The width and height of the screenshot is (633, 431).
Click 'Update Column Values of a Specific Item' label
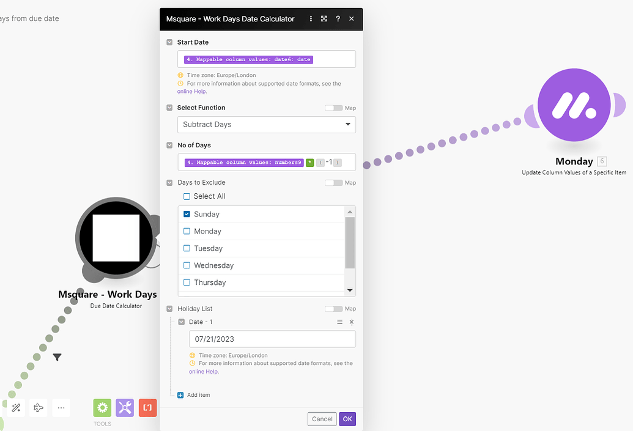tap(574, 172)
